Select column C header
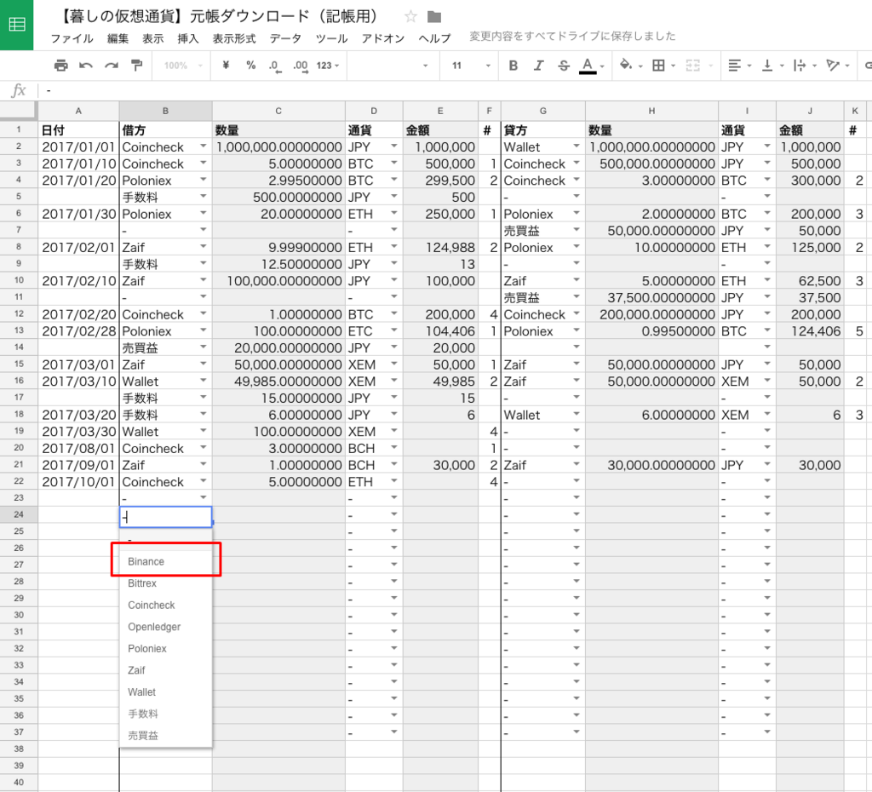 [x=278, y=112]
